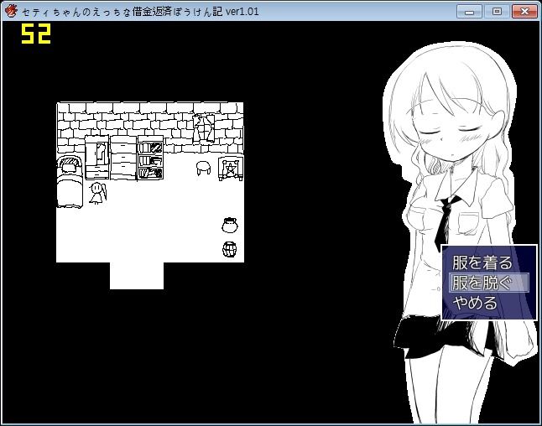Click the bed in the room map

click(70, 182)
